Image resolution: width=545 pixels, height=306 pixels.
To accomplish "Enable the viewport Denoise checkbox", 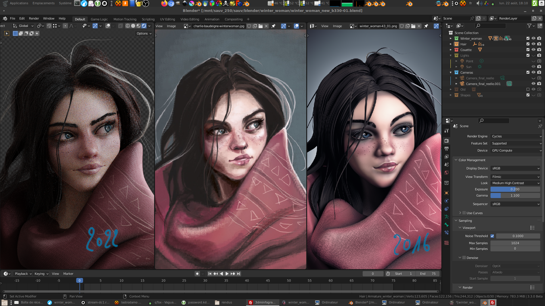I will coord(464,258).
